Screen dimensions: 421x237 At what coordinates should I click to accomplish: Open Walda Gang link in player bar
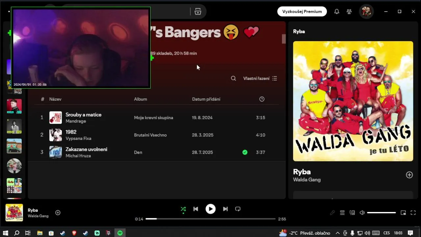(38, 216)
